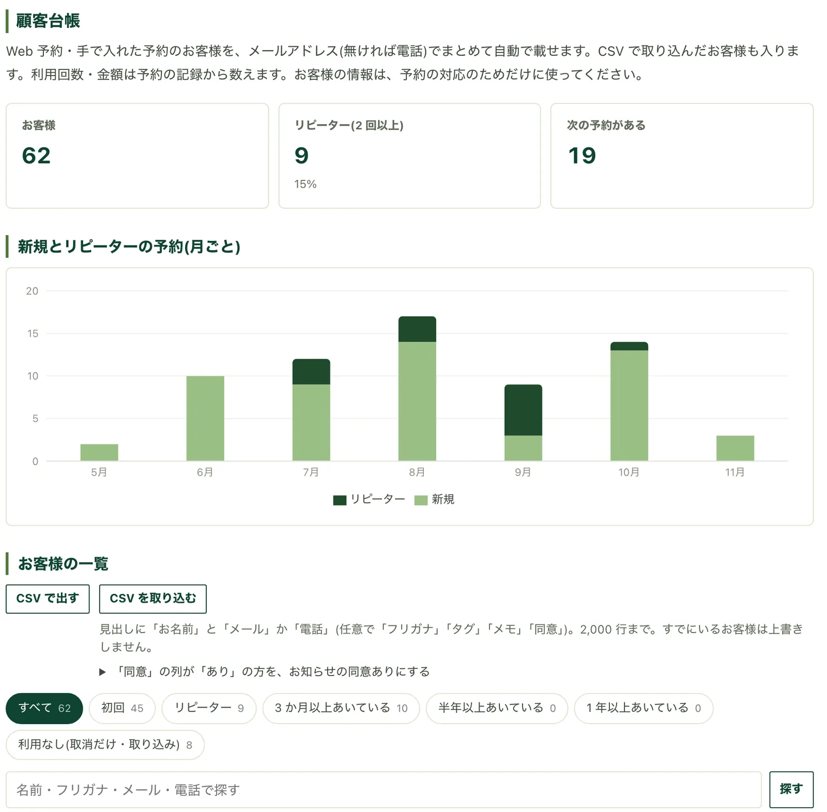Filter by 利用なし(取消だけ・取り込み) 8

pyautogui.click(x=105, y=744)
